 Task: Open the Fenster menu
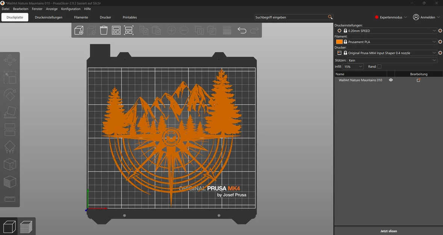pyautogui.click(x=37, y=9)
